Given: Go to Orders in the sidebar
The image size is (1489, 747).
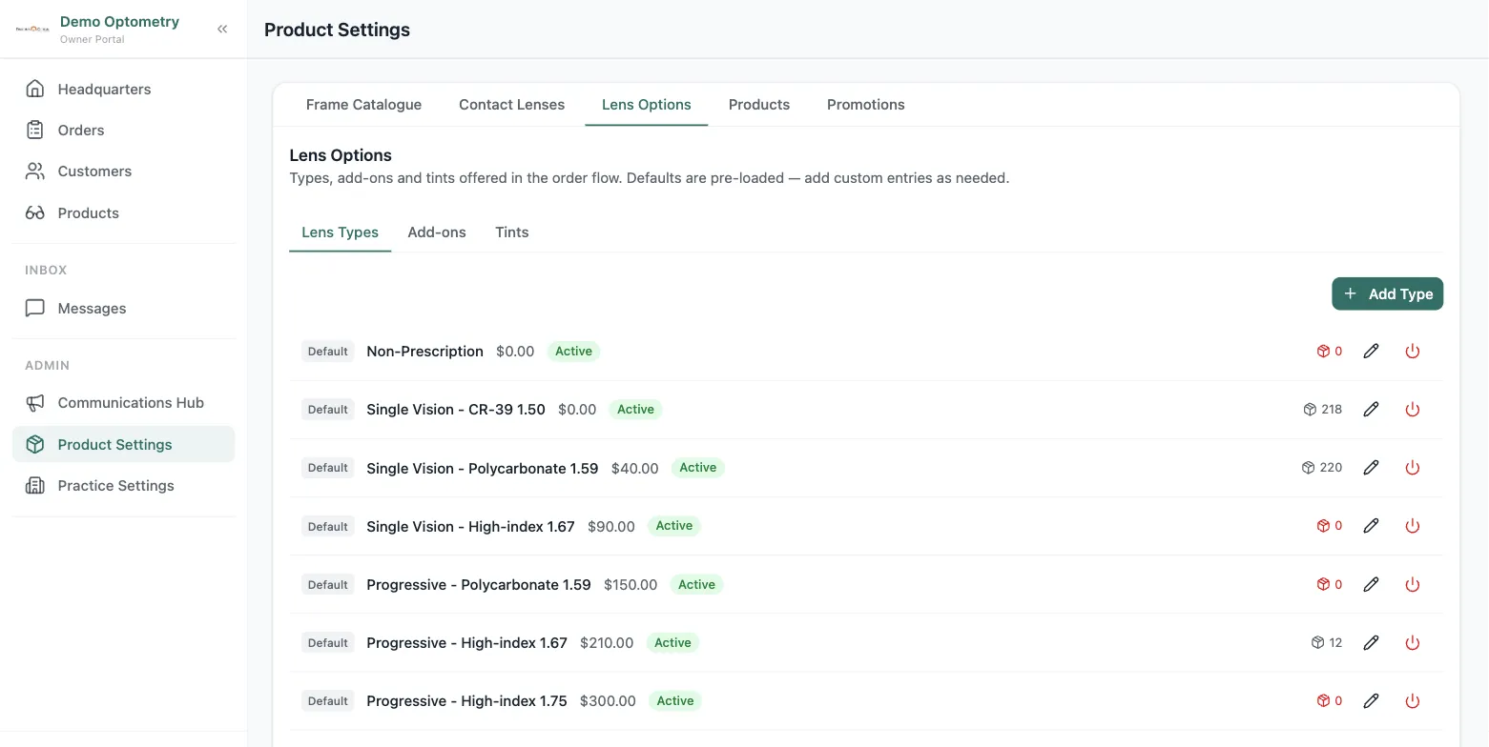Looking at the screenshot, I should tap(123, 130).
